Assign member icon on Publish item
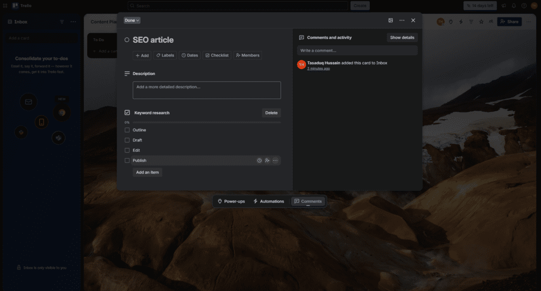Viewport: 541px width, 291px height. click(267, 160)
